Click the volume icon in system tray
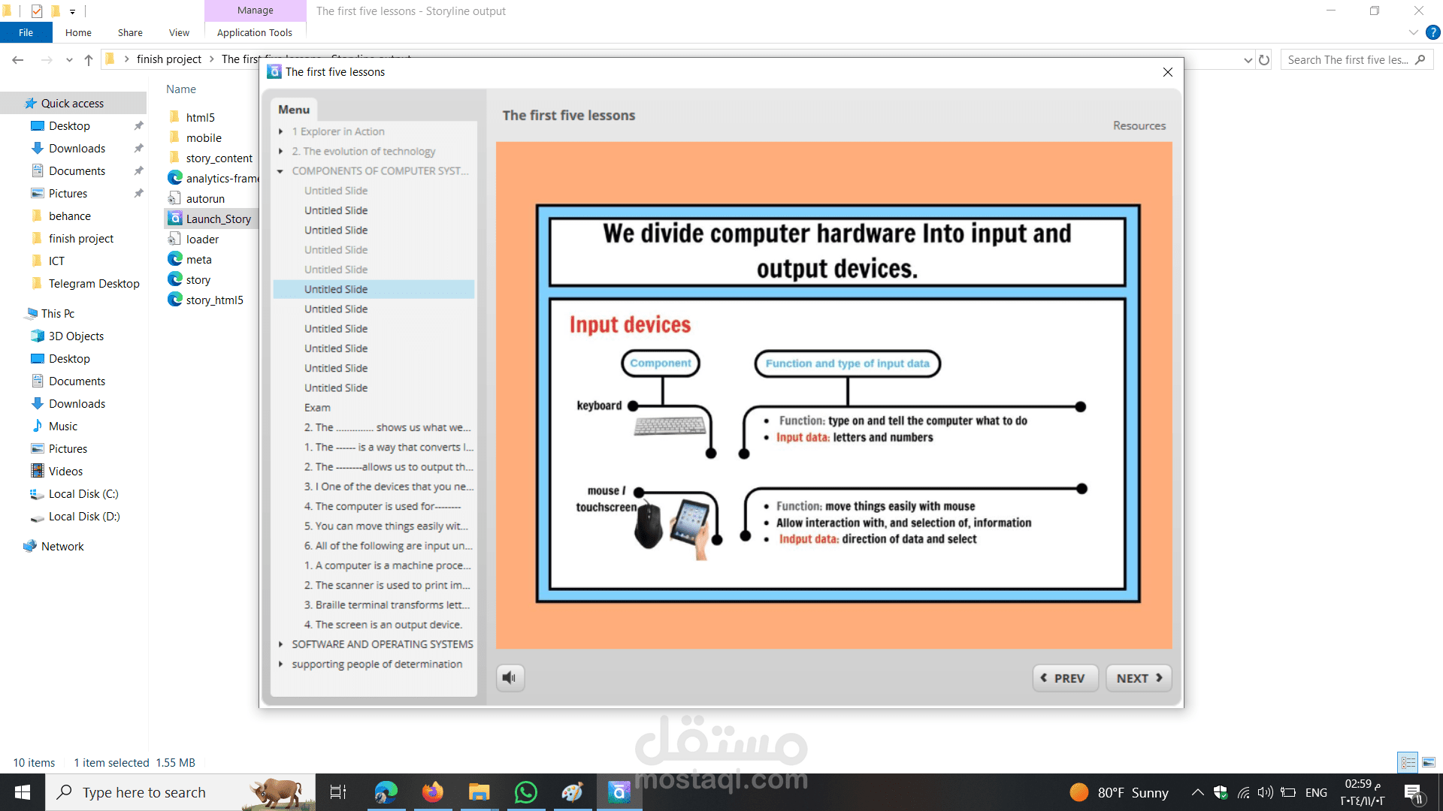The image size is (1443, 811). click(x=1265, y=792)
